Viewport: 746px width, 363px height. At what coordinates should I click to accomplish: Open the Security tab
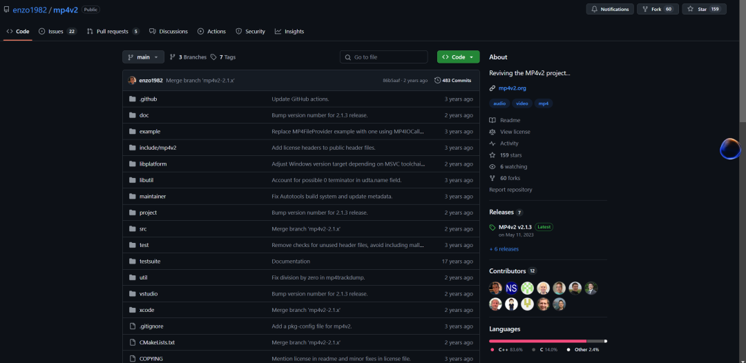pos(250,31)
